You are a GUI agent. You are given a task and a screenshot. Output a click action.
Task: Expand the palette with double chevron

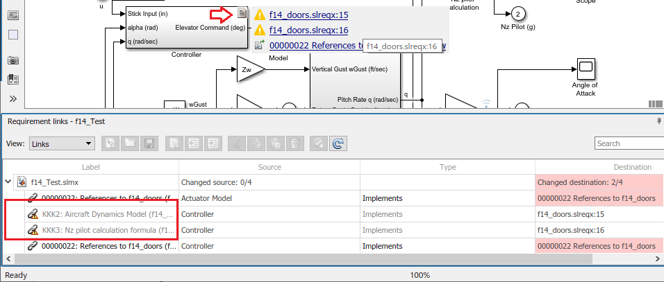[13, 99]
